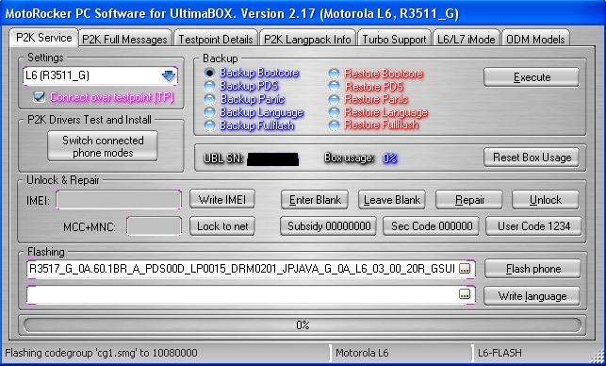Click the Lock to net button
Screen dimensions: 606x366
click(x=222, y=226)
